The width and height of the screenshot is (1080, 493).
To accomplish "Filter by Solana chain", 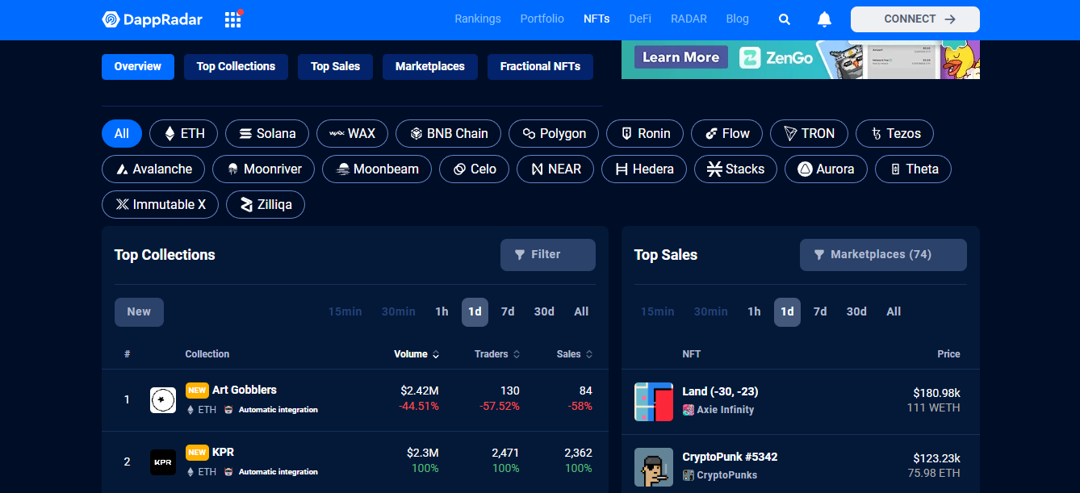I will pos(267,133).
